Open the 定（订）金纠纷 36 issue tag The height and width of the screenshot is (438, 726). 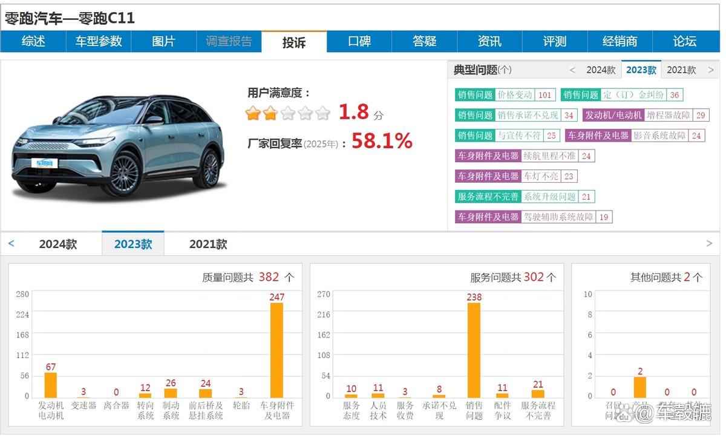pyautogui.click(x=622, y=95)
